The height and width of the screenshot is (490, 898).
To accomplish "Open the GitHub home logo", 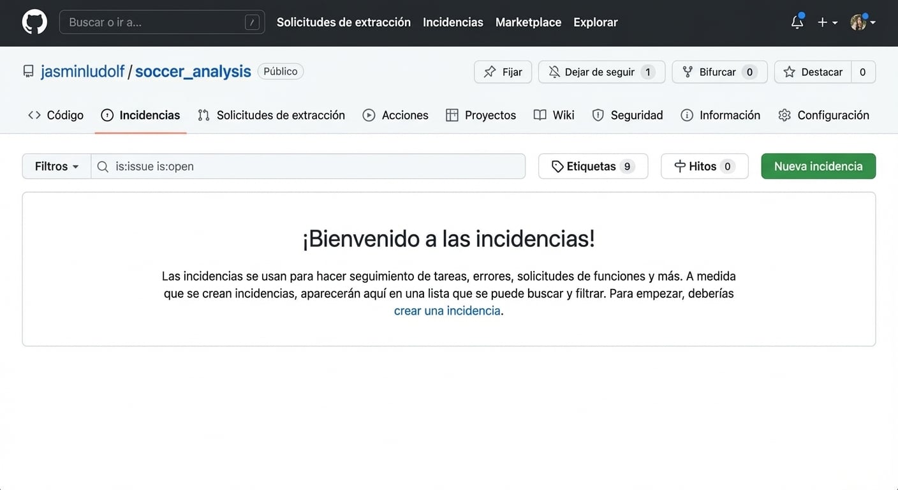I will click(x=34, y=22).
